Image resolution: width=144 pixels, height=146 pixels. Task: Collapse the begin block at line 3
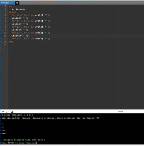[x=7, y=12]
